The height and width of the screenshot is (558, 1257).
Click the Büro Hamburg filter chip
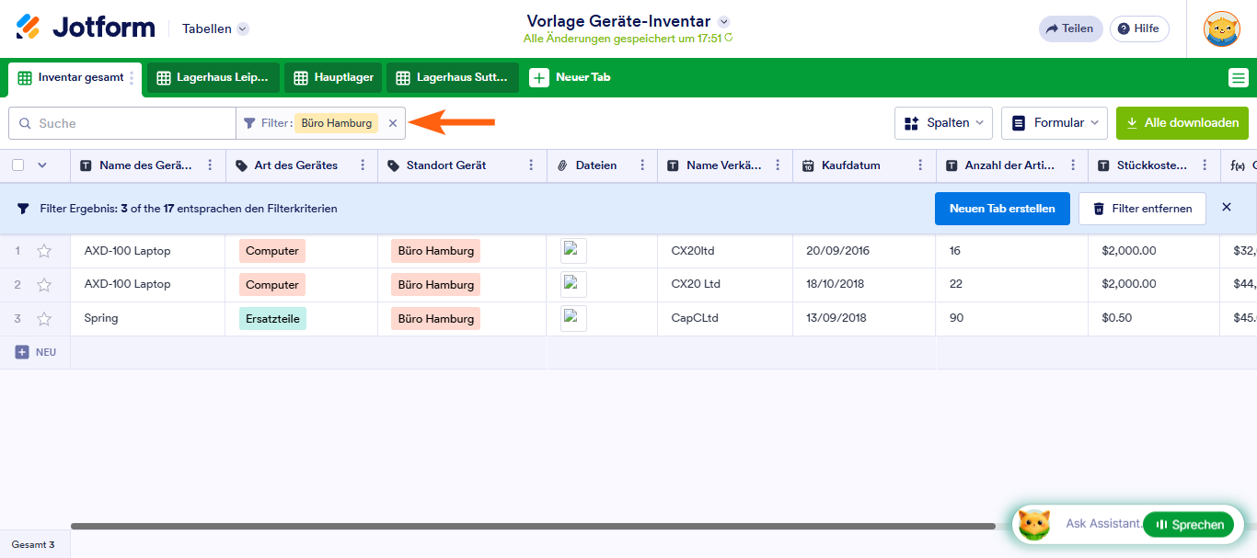336,122
